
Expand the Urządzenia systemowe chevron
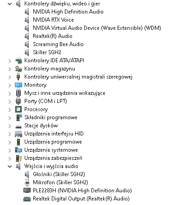point(10,150)
